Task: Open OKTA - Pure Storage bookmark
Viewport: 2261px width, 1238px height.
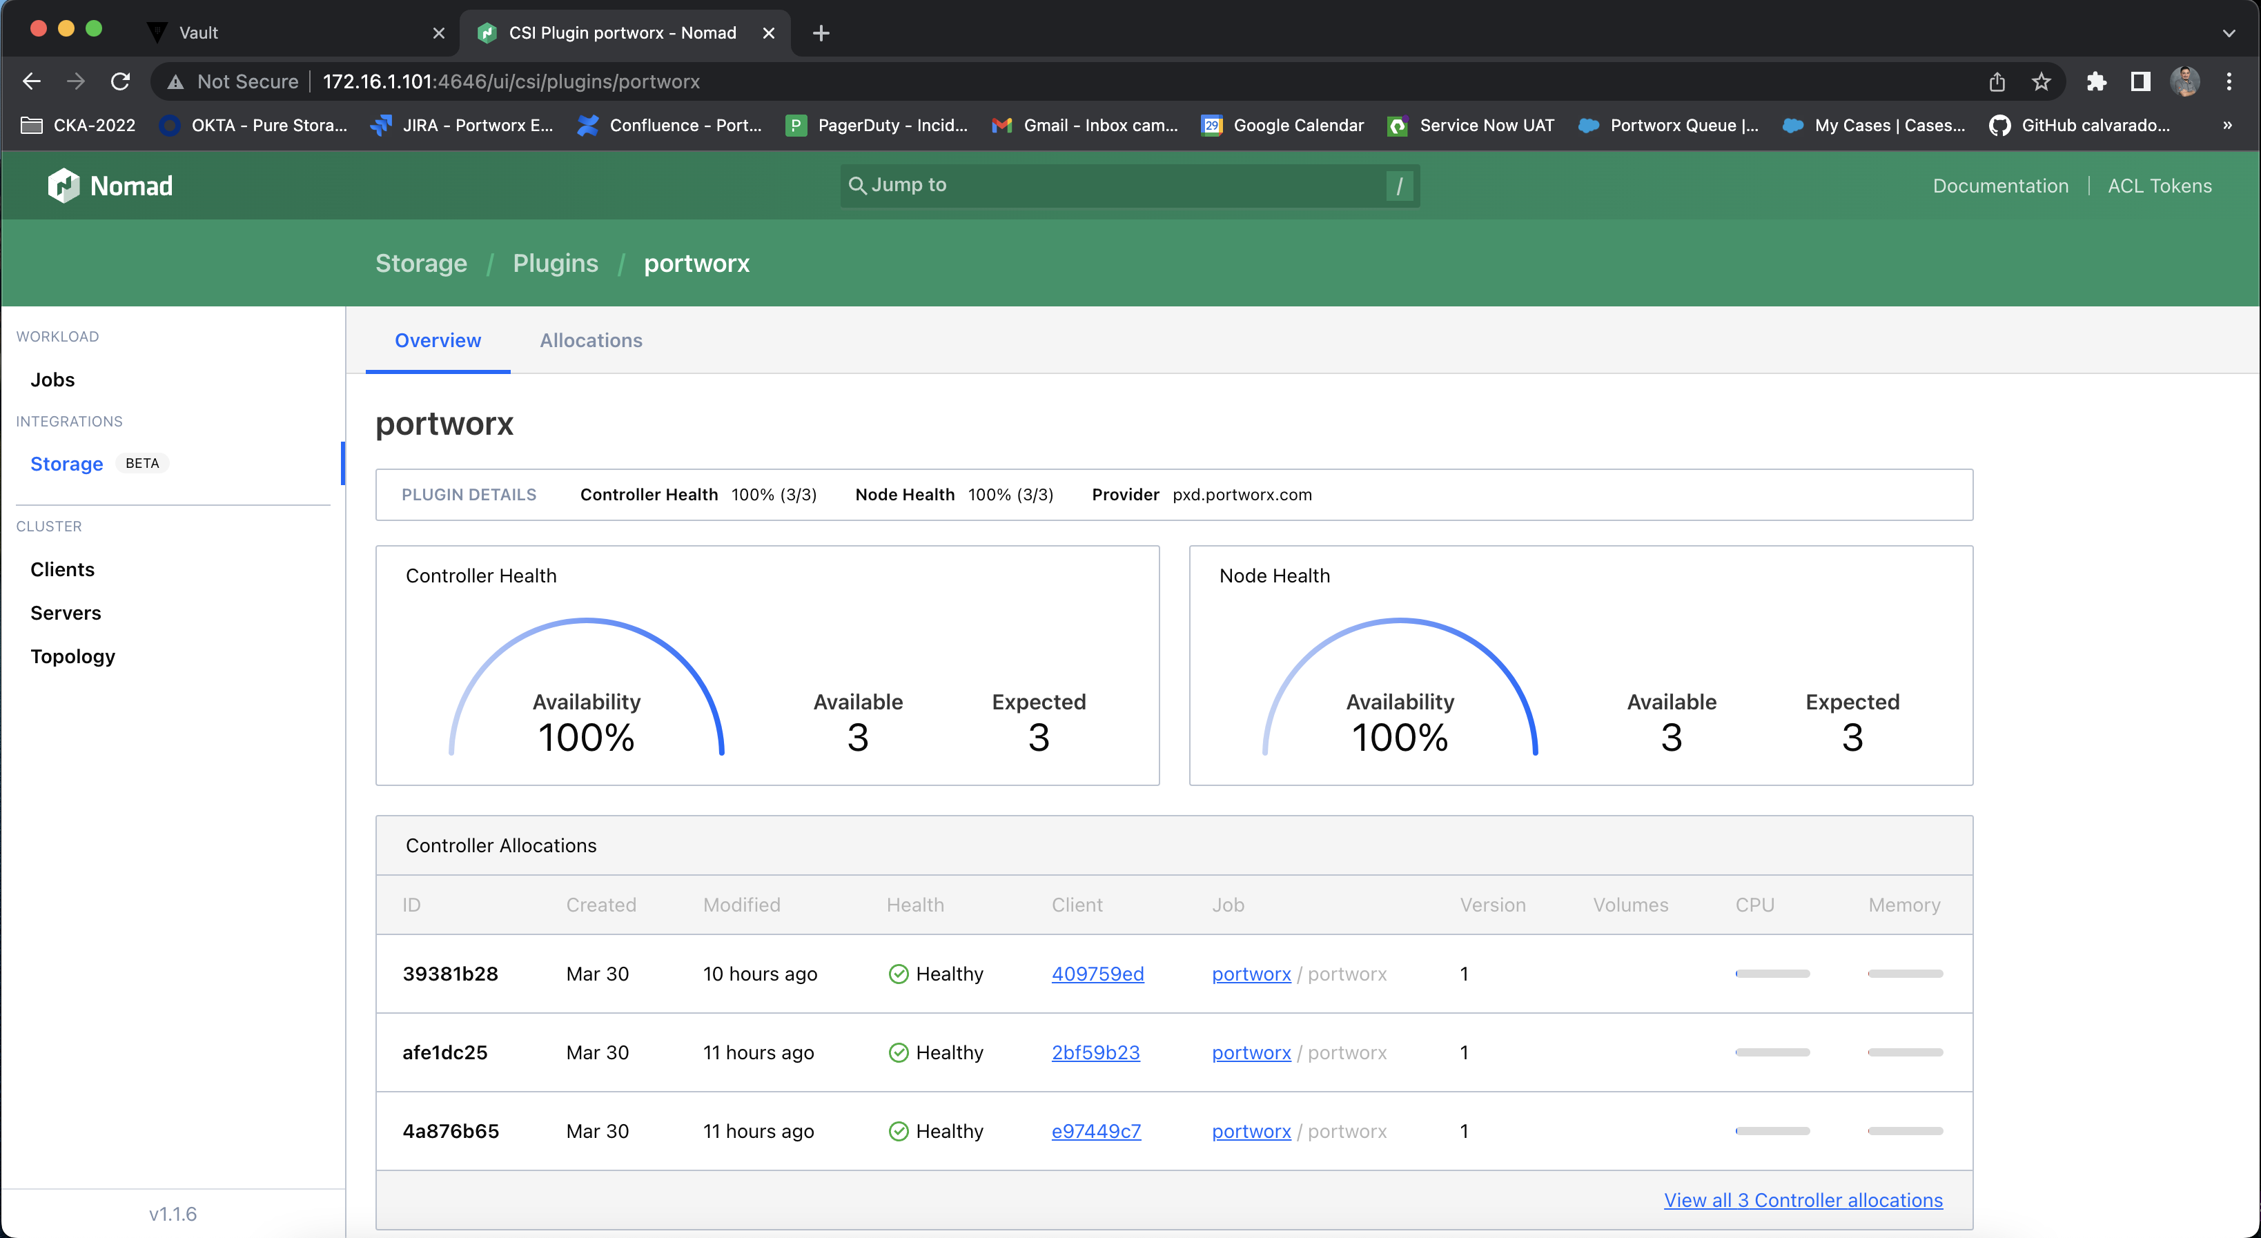Action: click(254, 126)
